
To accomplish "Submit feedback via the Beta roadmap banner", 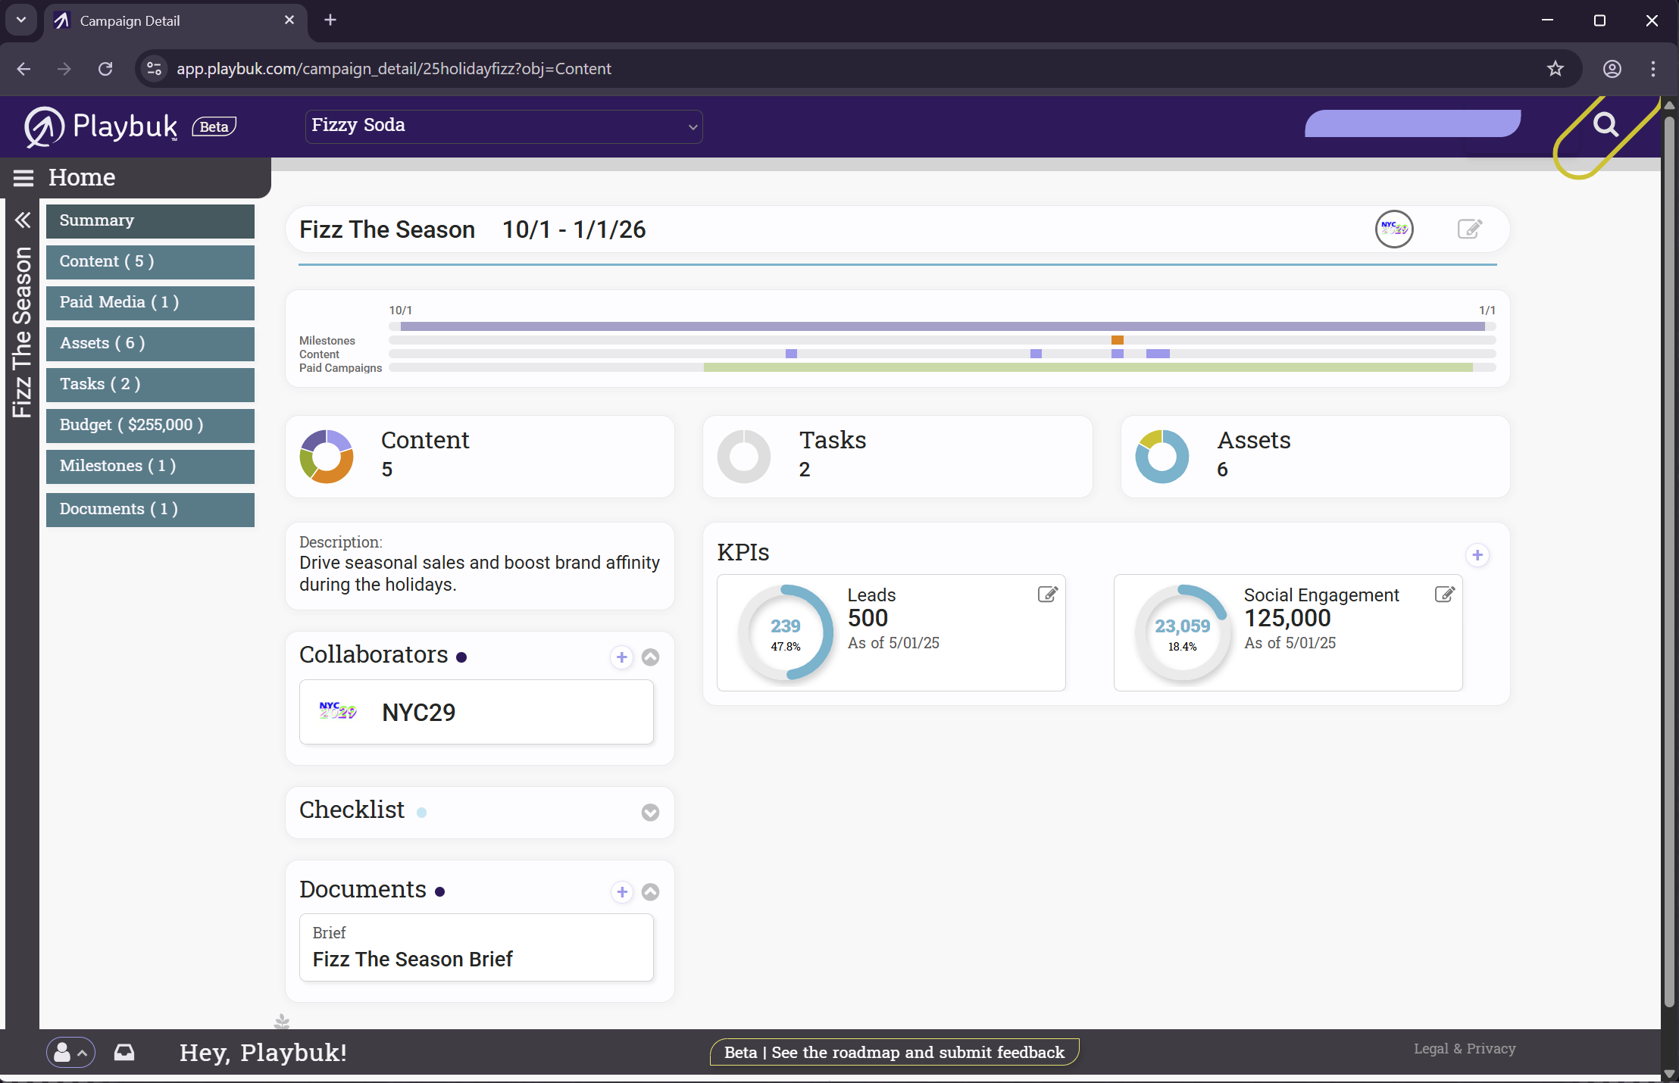I will (893, 1052).
